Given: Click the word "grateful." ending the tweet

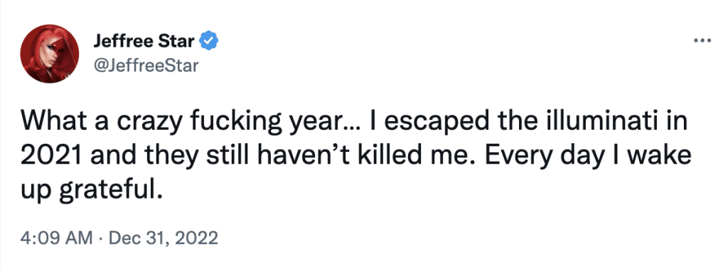Looking at the screenshot, I should (x=110, y=190).
